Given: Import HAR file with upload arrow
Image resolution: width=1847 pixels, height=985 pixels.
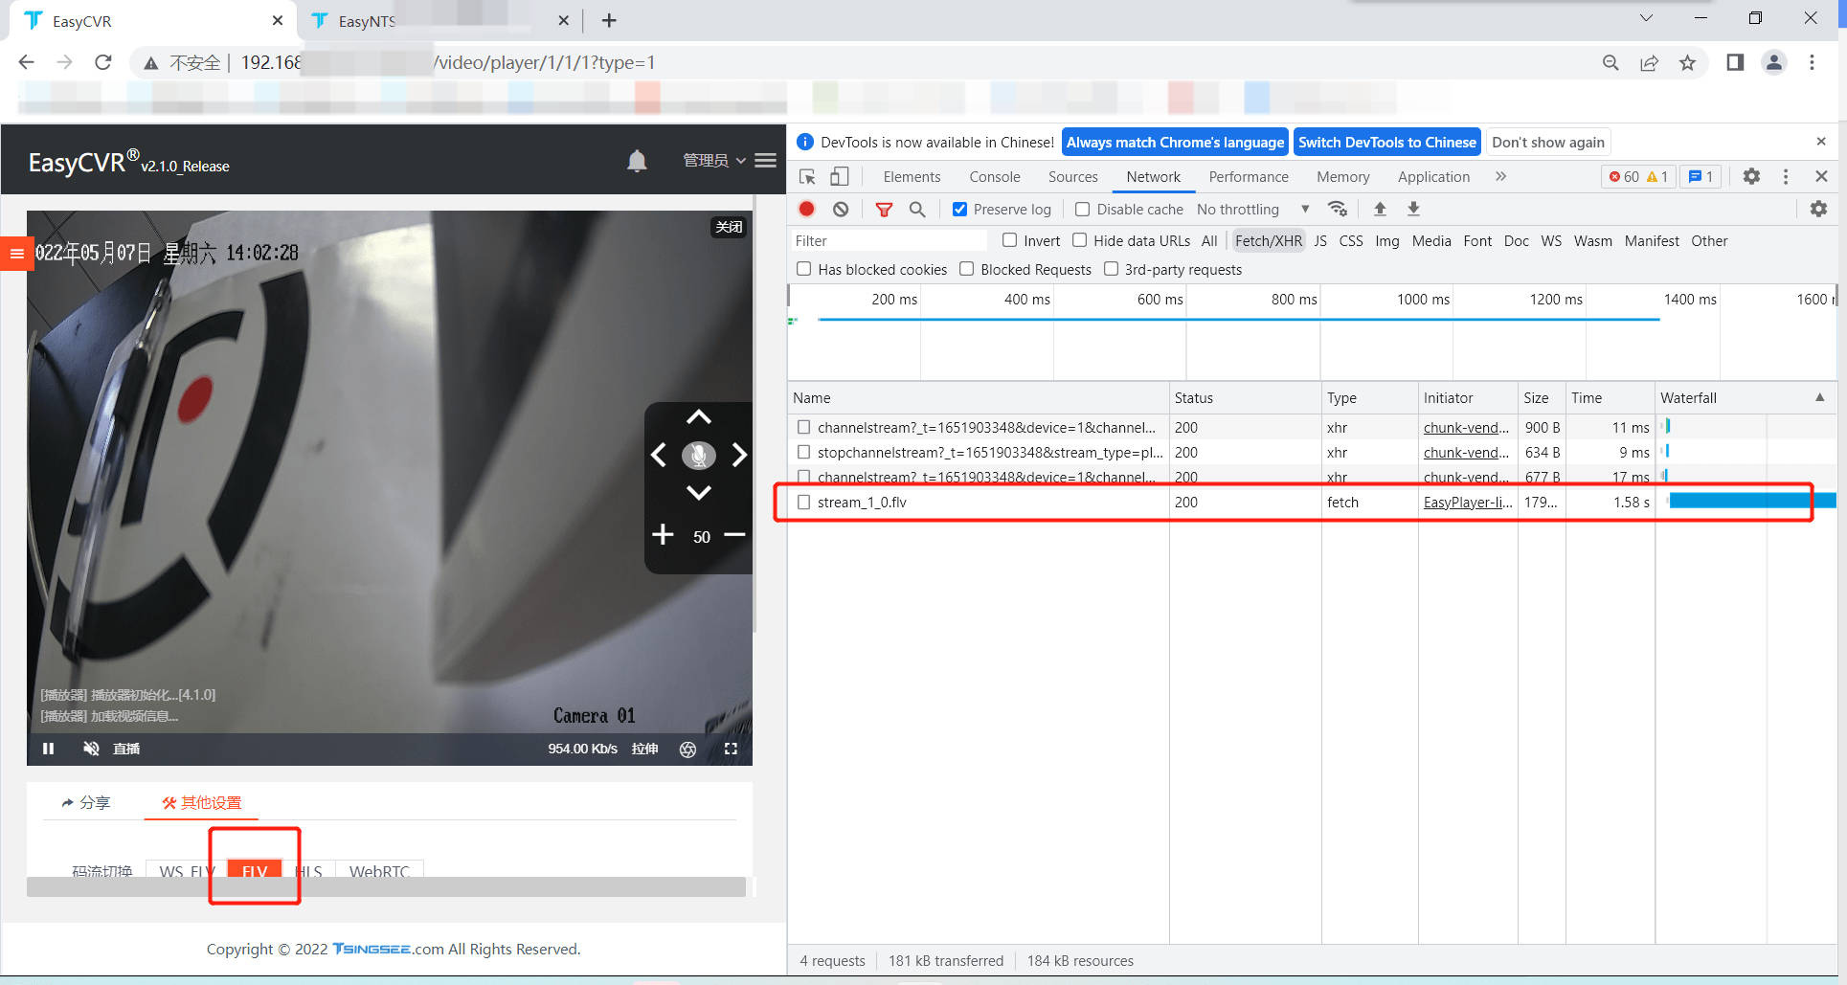Looking at the screenshot, I should [1380, 209].
